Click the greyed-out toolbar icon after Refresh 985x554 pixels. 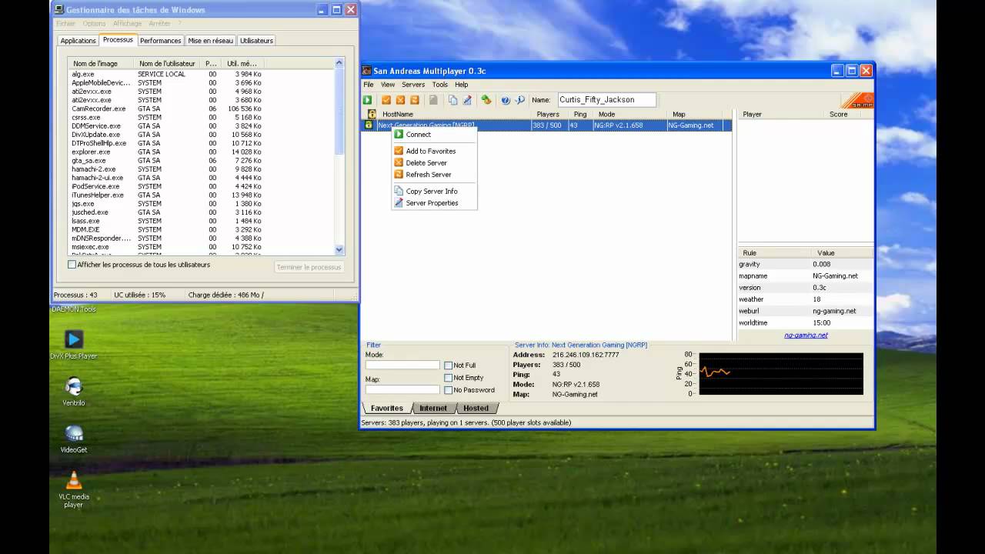coord(433,100)
